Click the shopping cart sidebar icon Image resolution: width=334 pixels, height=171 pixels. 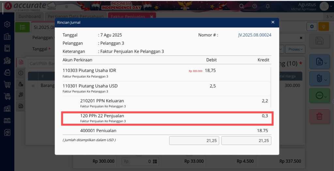[7, 84]
